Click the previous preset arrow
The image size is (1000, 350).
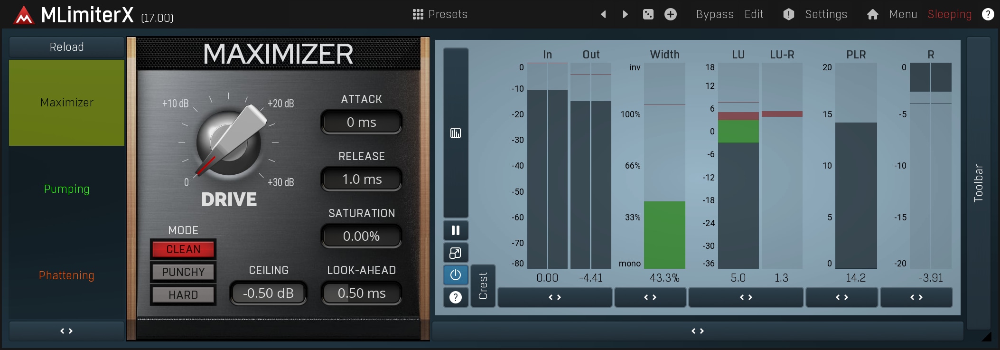603,14
